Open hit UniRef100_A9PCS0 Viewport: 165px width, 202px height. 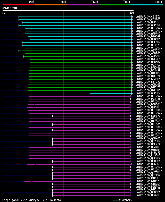point(148,25)
